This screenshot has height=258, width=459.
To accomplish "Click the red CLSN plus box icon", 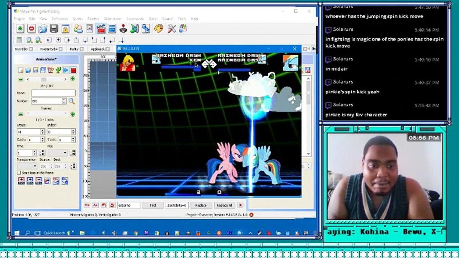I will 21,181.
